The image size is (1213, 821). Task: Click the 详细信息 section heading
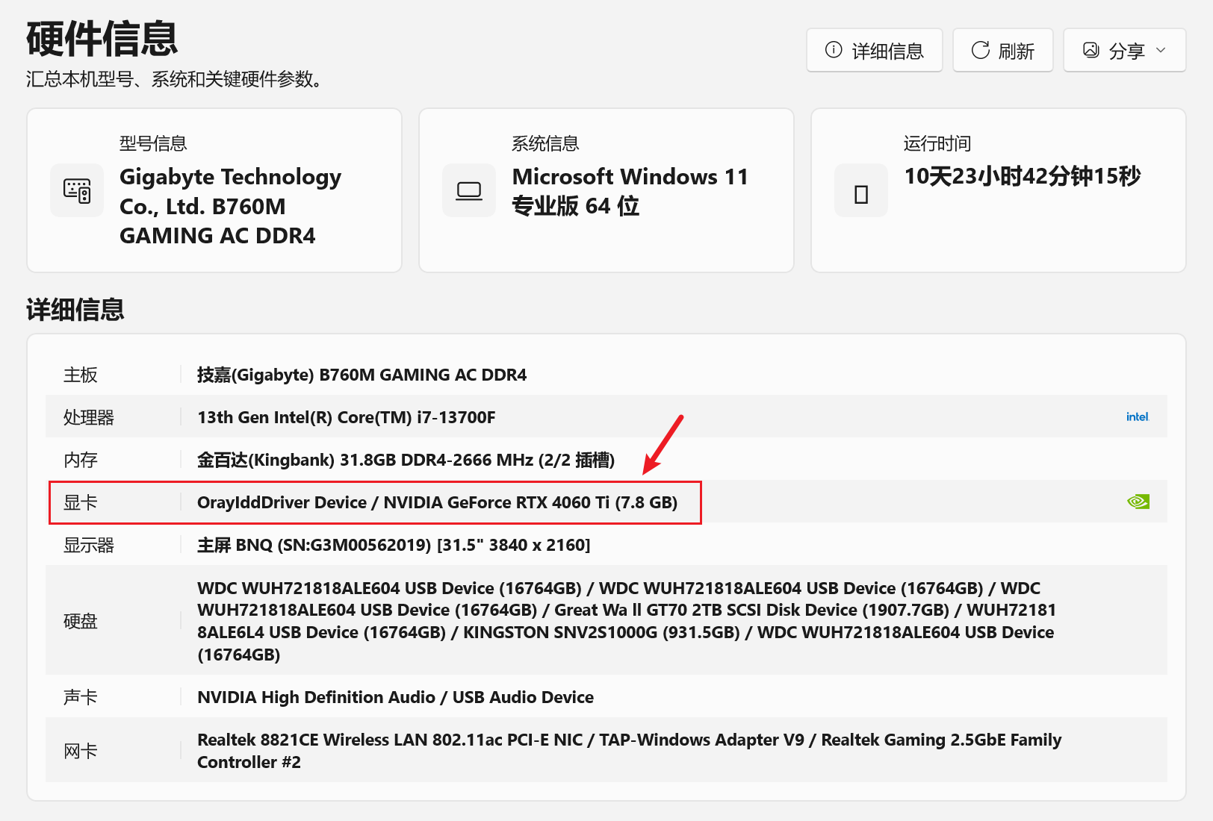coord(75,309)
